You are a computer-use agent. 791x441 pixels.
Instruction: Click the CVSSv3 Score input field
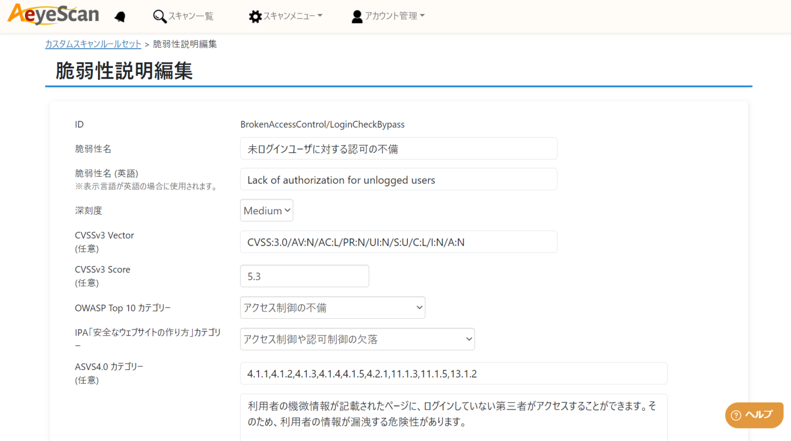click(304, 276)
